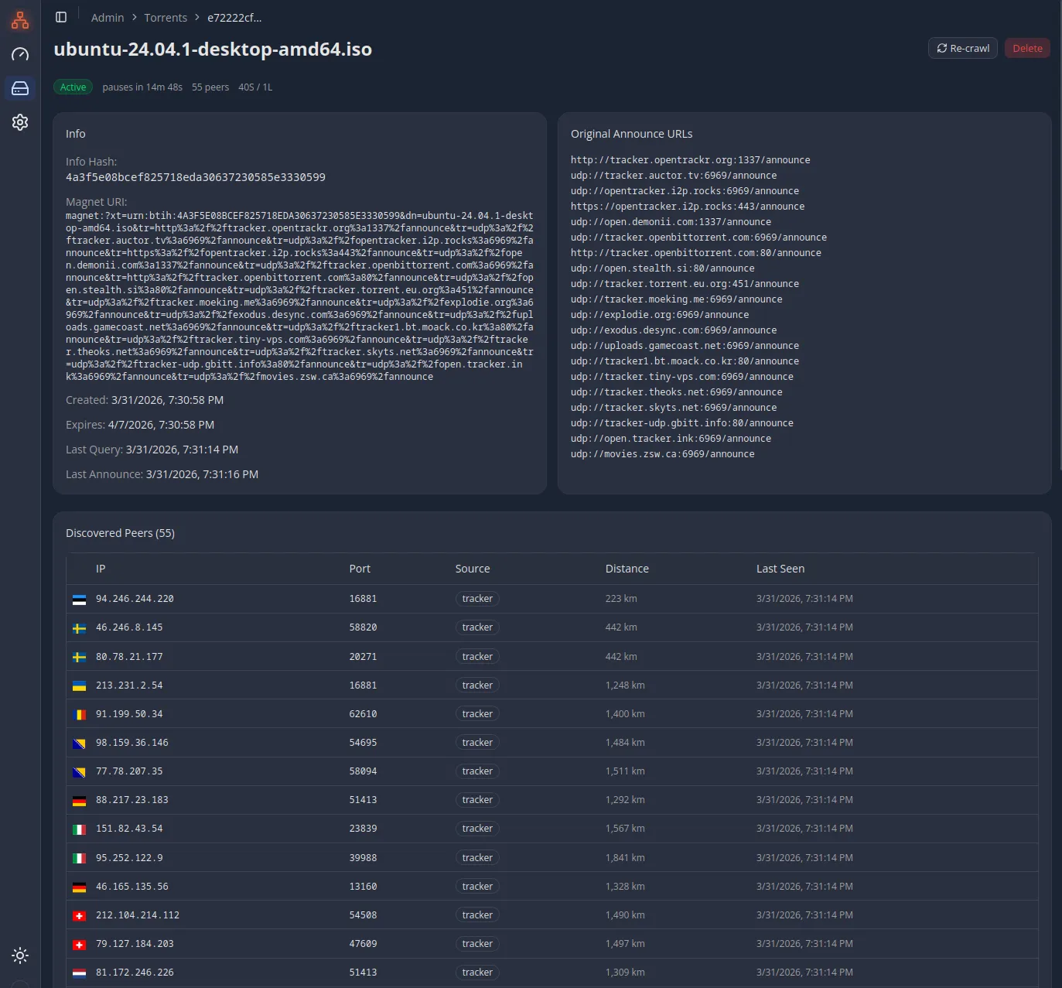Open the dashboard gauge icon
Viewport: 1062px width, 988px height.
[20, 54]
